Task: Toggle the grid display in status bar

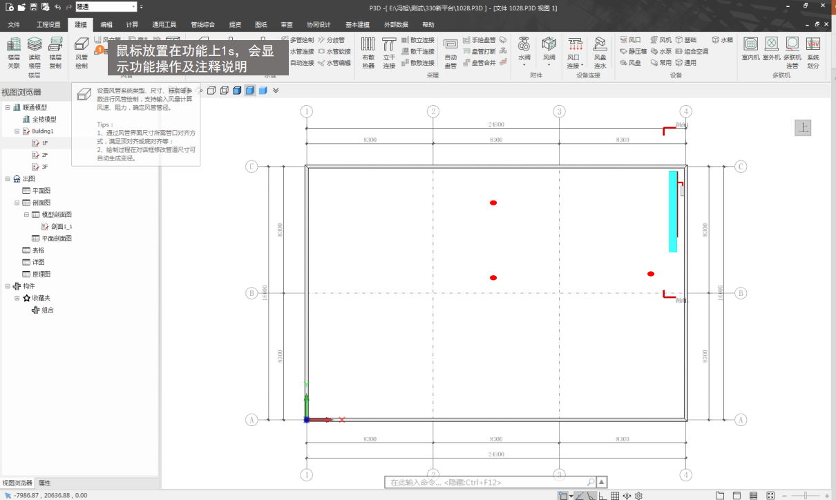Action: pyautogui.click(x=615, y=495)
